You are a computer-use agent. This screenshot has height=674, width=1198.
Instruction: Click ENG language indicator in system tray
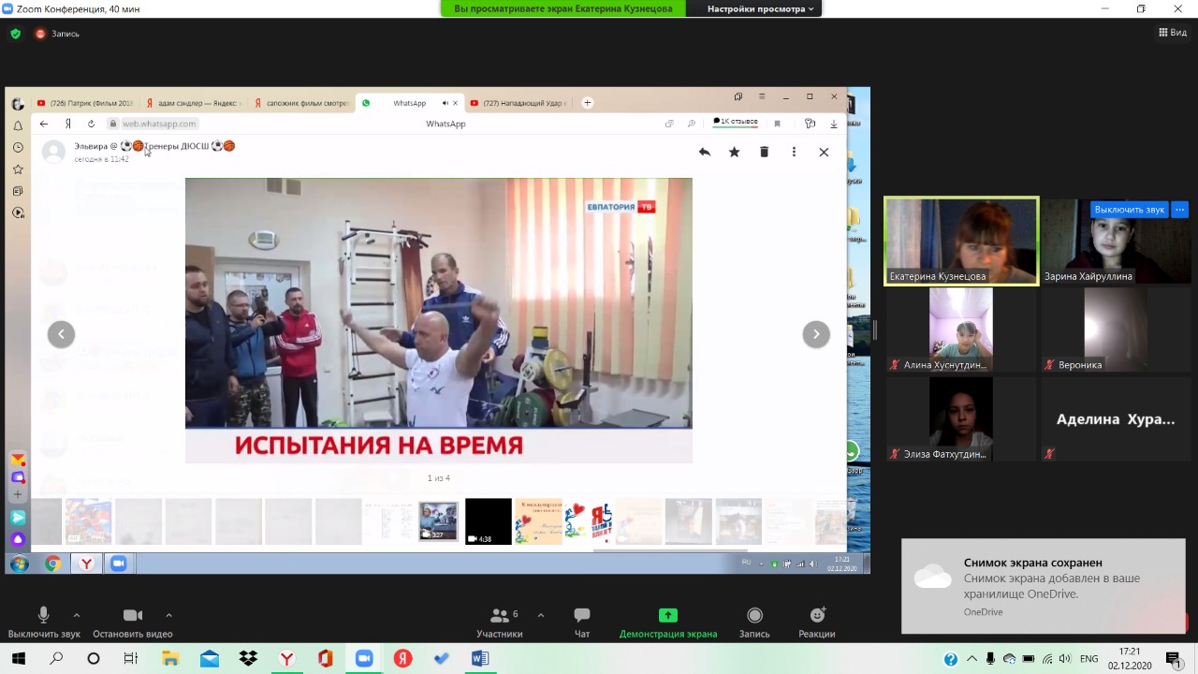(x=1088, y=659)
